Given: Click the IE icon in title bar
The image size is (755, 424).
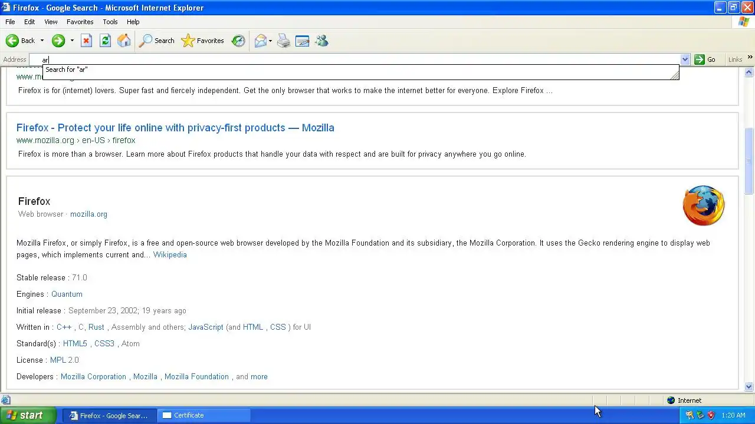Looking at the screenshot, I should pos(6,8).
